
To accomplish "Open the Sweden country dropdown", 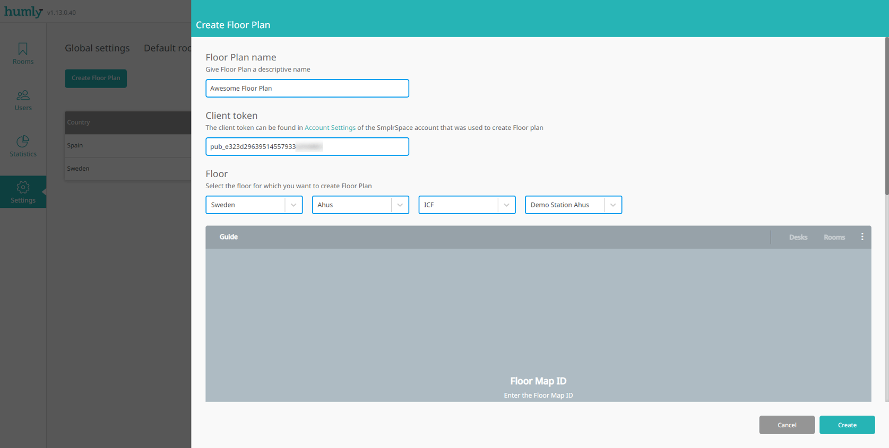I will point(254,205).
